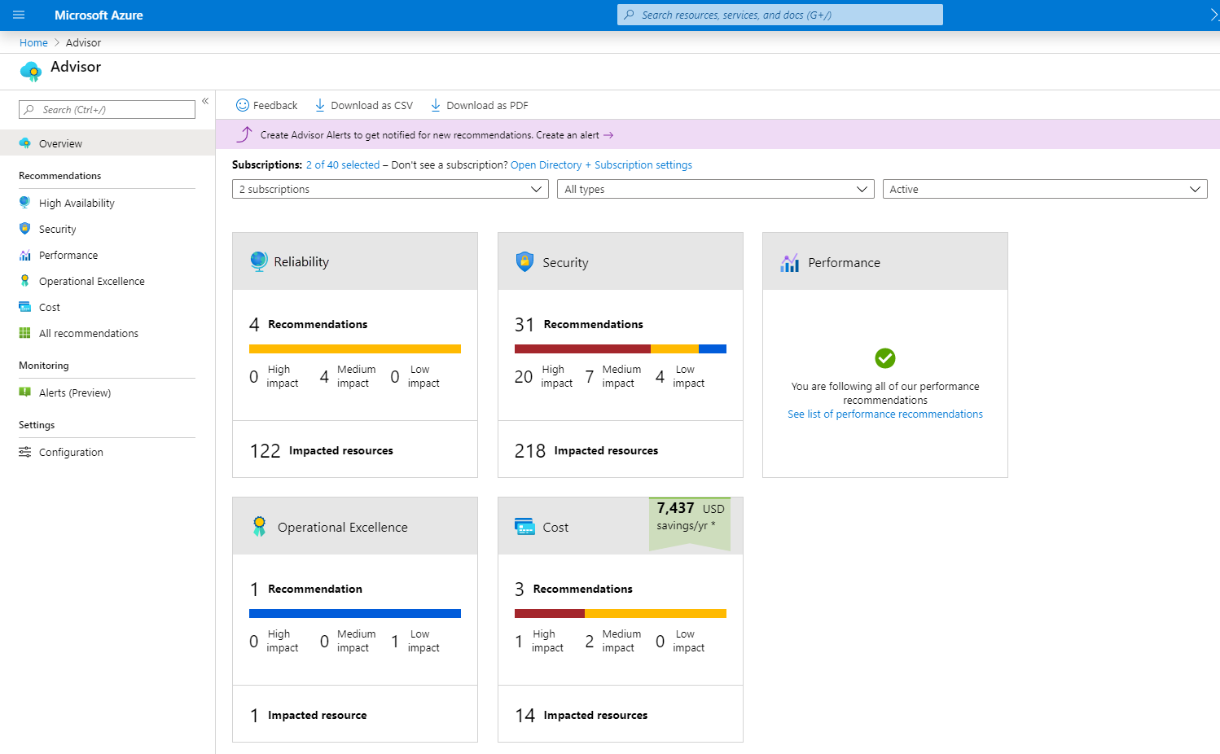Click the Configuration sliders icon

[24, 452]
